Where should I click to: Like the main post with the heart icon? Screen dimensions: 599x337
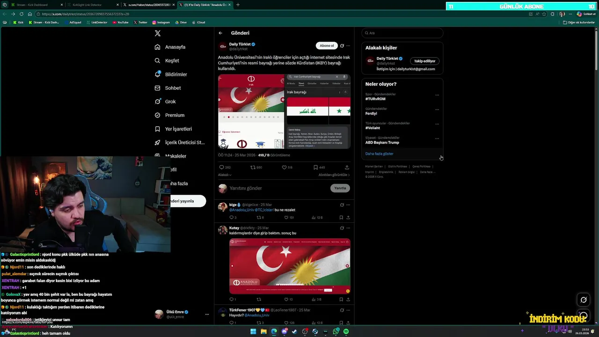point(284,167)
